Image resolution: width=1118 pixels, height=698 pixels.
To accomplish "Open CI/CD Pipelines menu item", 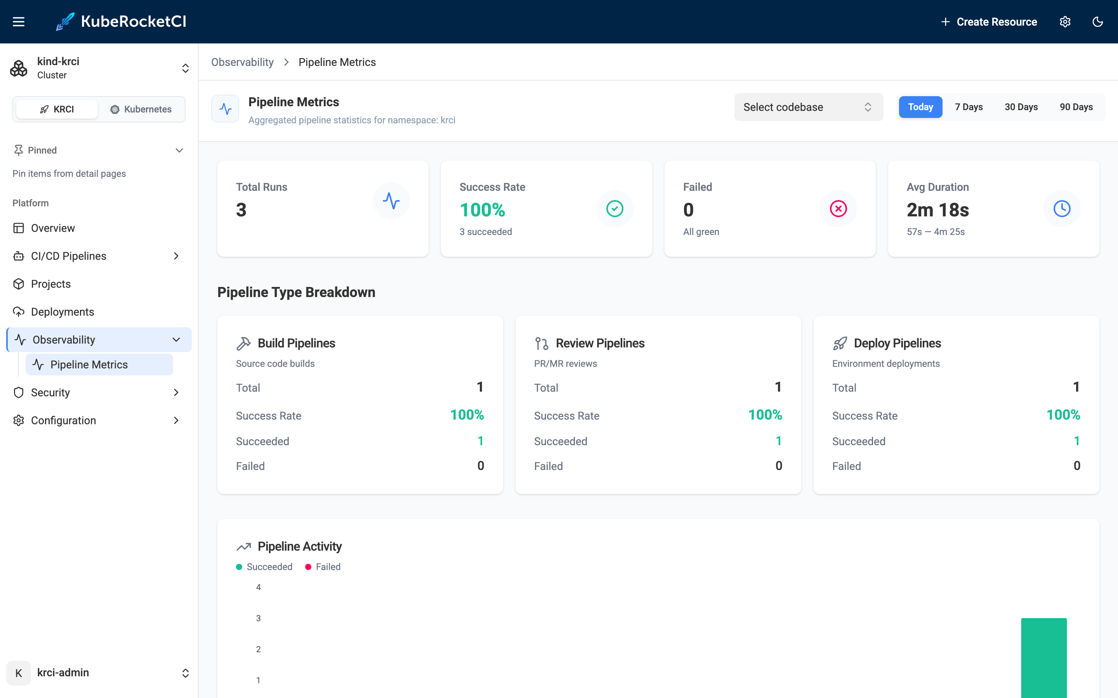I will (x=98, y=256).
